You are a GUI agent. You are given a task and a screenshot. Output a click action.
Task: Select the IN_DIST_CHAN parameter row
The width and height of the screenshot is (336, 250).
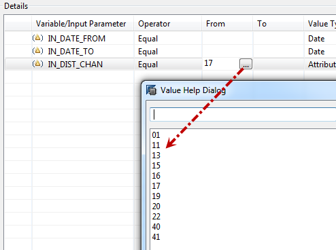click(x=171, y=64)
